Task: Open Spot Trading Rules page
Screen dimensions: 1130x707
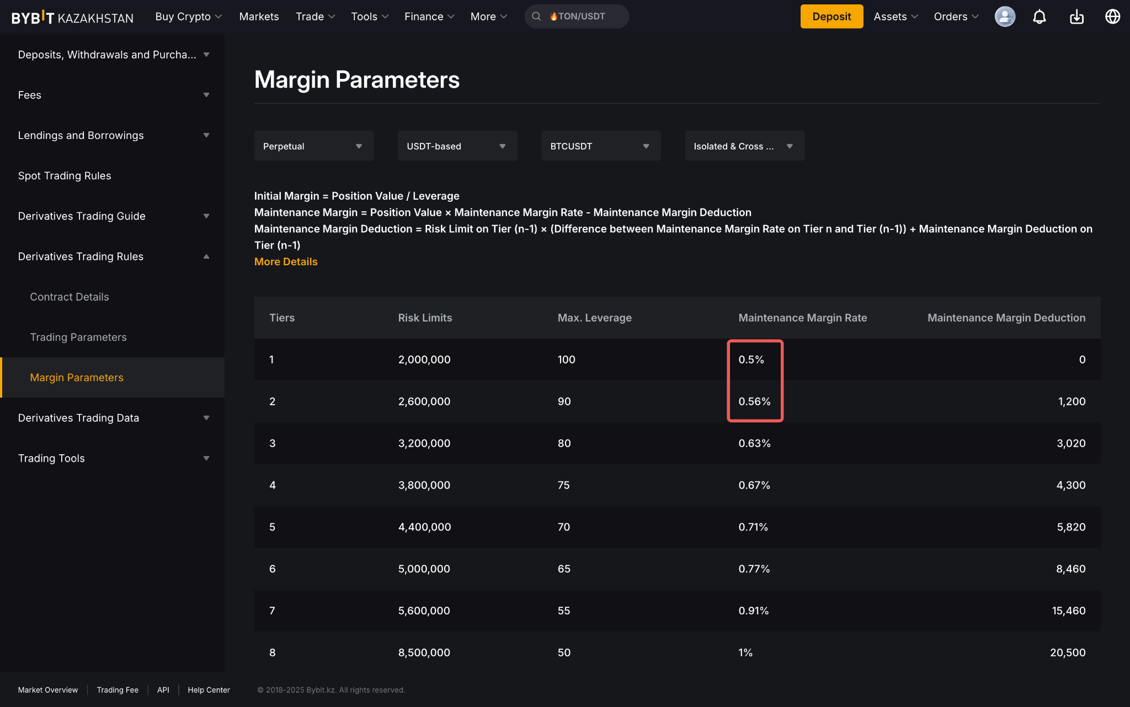Action: coord(65,176)
